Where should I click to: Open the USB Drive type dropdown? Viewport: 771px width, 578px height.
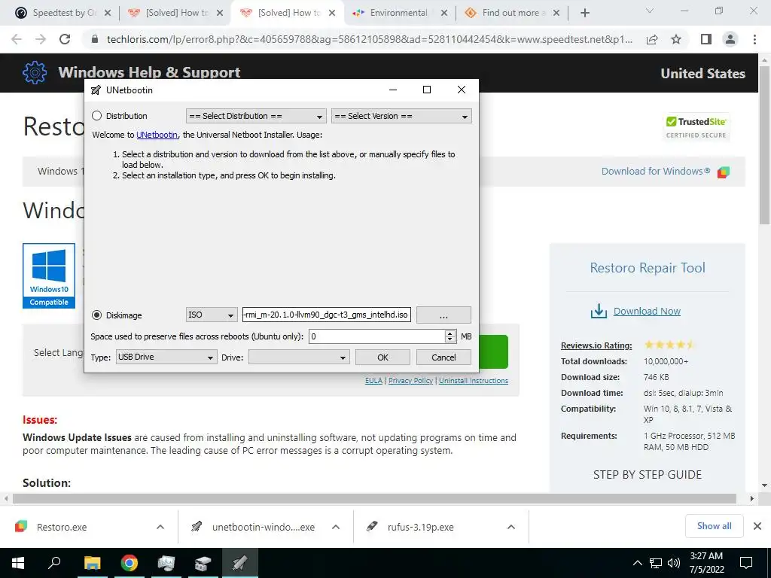(166, 357)
